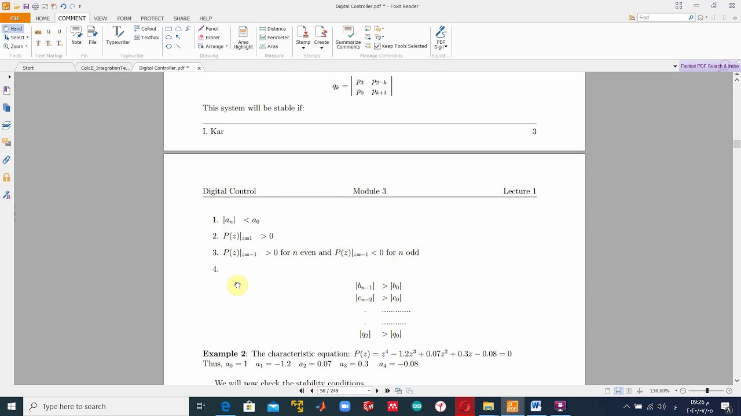
Task: Switch to continuous page view mode
Action: point(618,391)
